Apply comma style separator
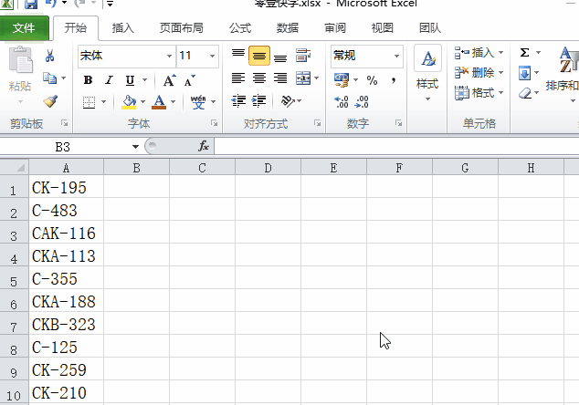 click(394, 80)
